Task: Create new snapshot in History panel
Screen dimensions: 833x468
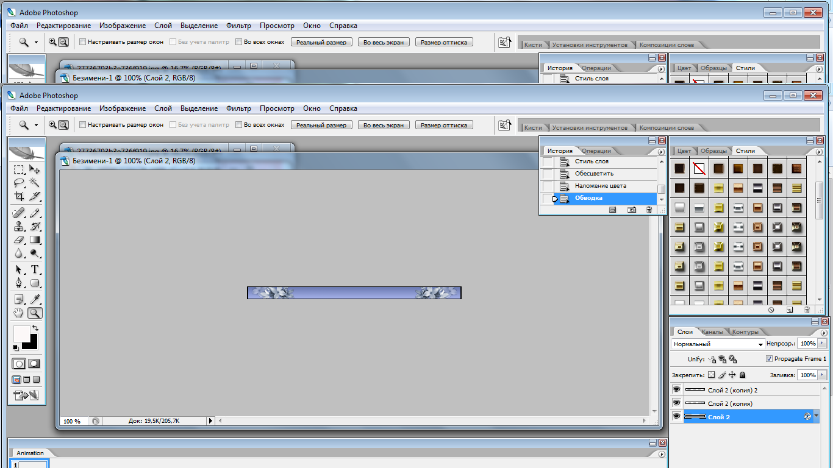Action: tap(632, 210)
